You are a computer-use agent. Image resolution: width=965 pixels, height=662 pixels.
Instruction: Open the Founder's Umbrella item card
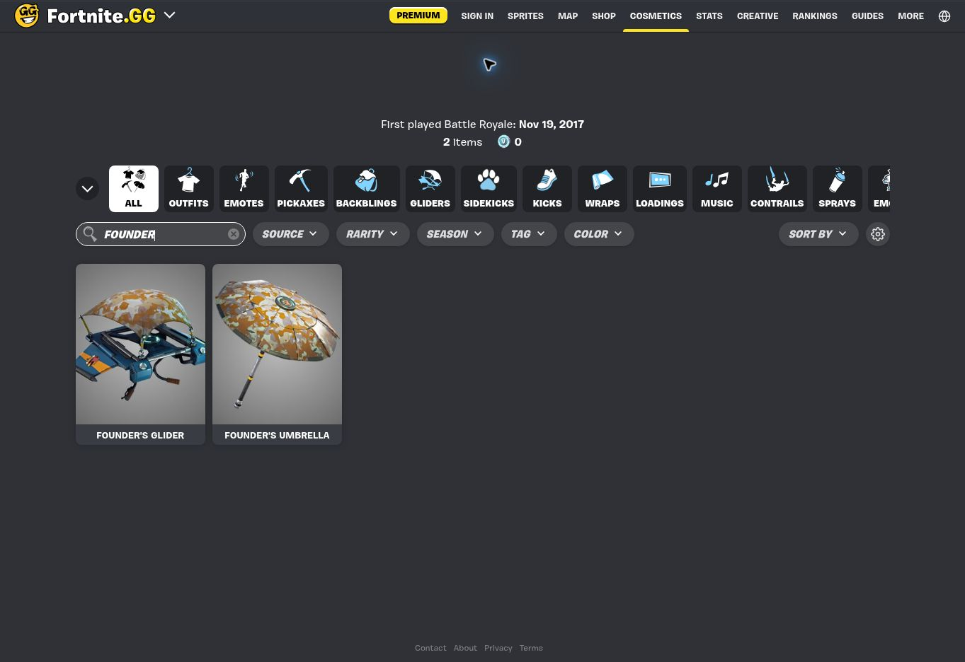[277, 354]
